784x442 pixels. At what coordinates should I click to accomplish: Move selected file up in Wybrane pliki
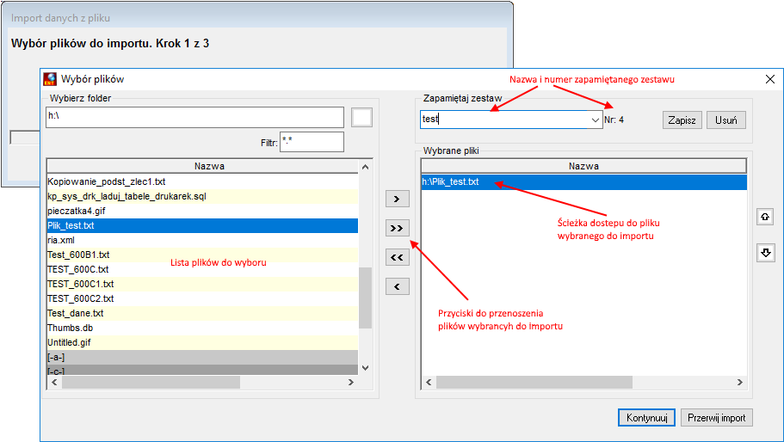point(765,217)
